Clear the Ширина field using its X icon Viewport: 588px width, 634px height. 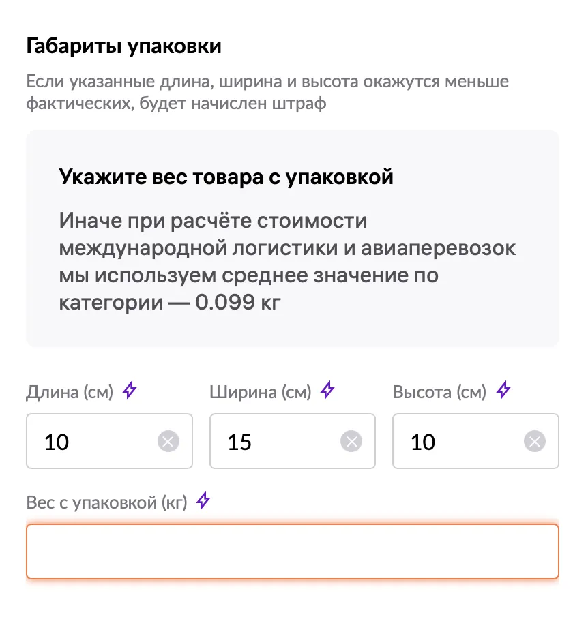(x=351, y=441)
